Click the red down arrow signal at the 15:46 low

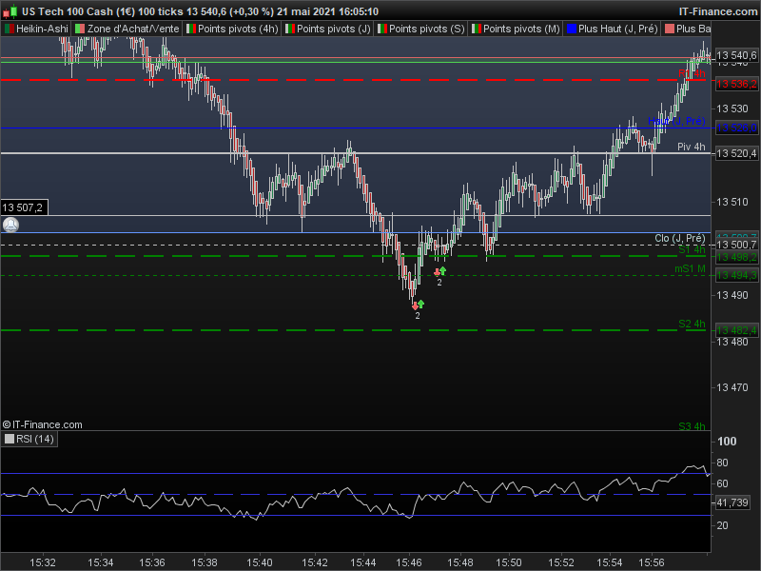pyautogui.click(x=415, y=306)
